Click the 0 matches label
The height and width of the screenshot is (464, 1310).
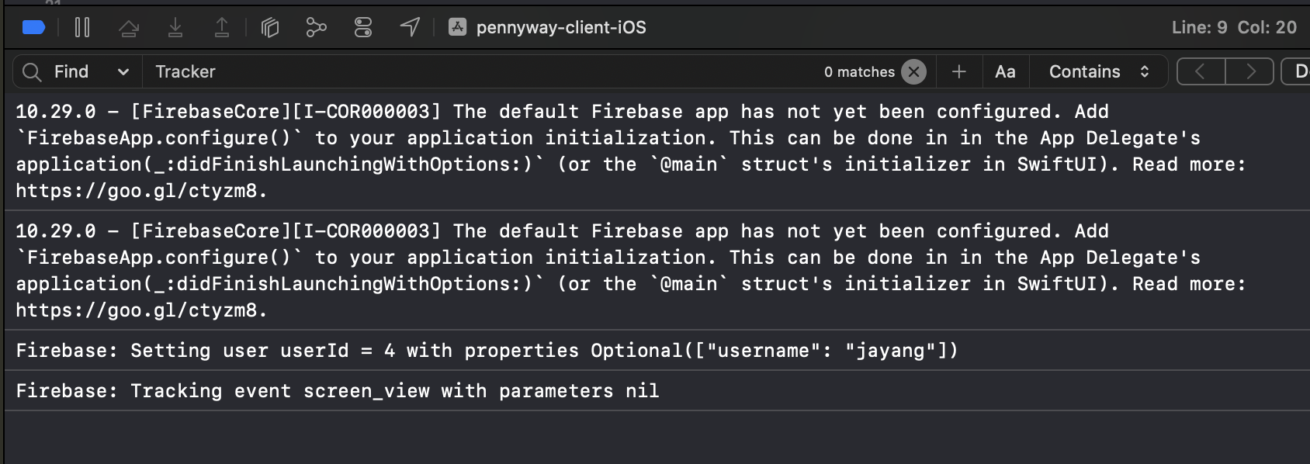859,72
